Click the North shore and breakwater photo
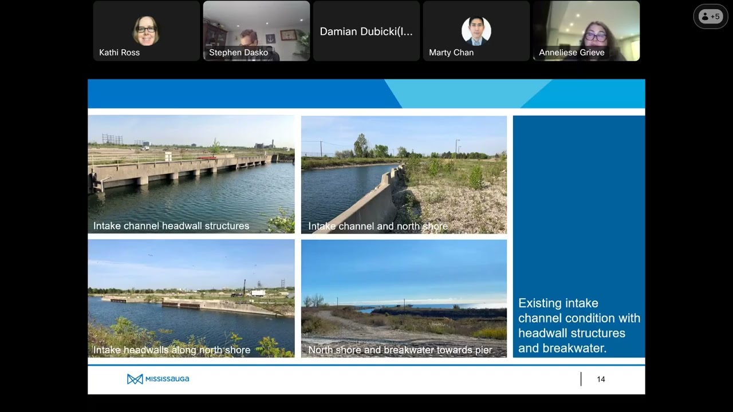Viewport: 733px width, 412px height. [x=404, y=298]
